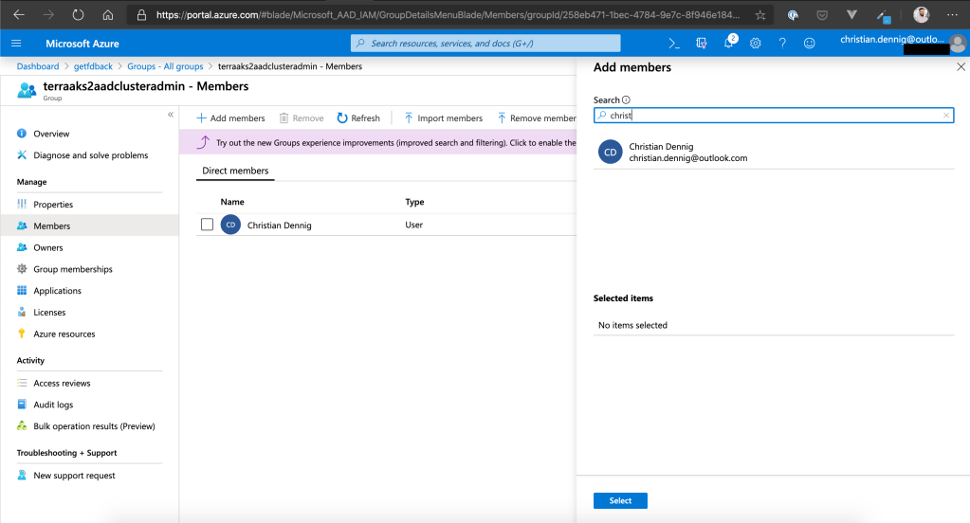The image size is (970, 523).
Task: Open the notifications bell icon
Action: pyautogui.click(x=728, y=43)
